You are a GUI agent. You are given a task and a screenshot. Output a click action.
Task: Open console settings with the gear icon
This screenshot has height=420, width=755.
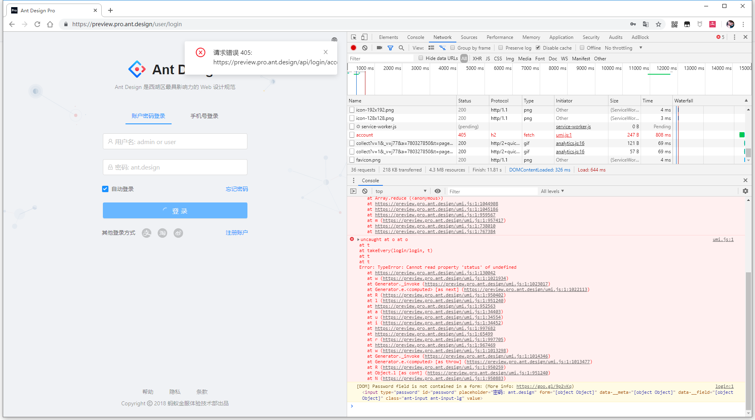click(745, 191)
